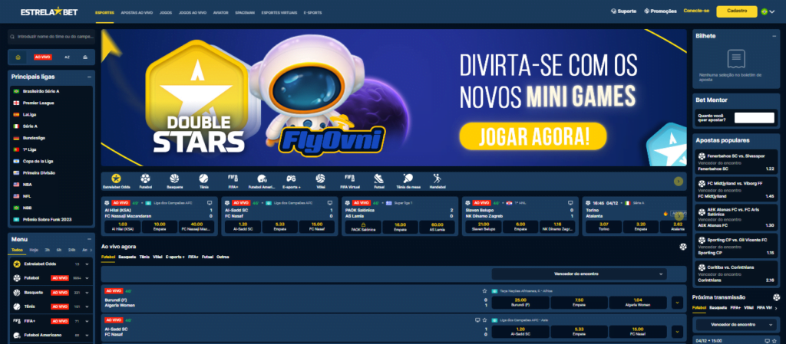
Task: Expand the Estrelabet Odds menu row
Action: pyautogui.click(x=87, y=264)
